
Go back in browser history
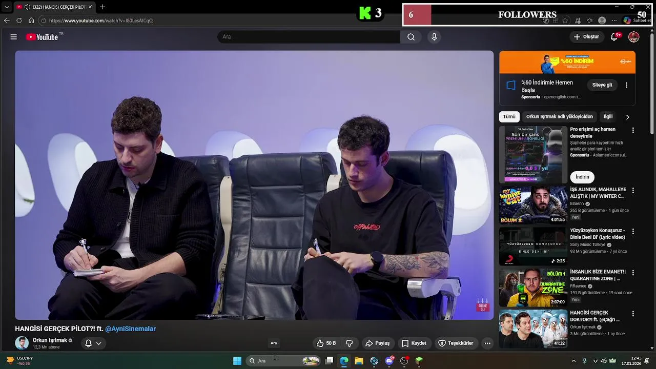[7, 20]
